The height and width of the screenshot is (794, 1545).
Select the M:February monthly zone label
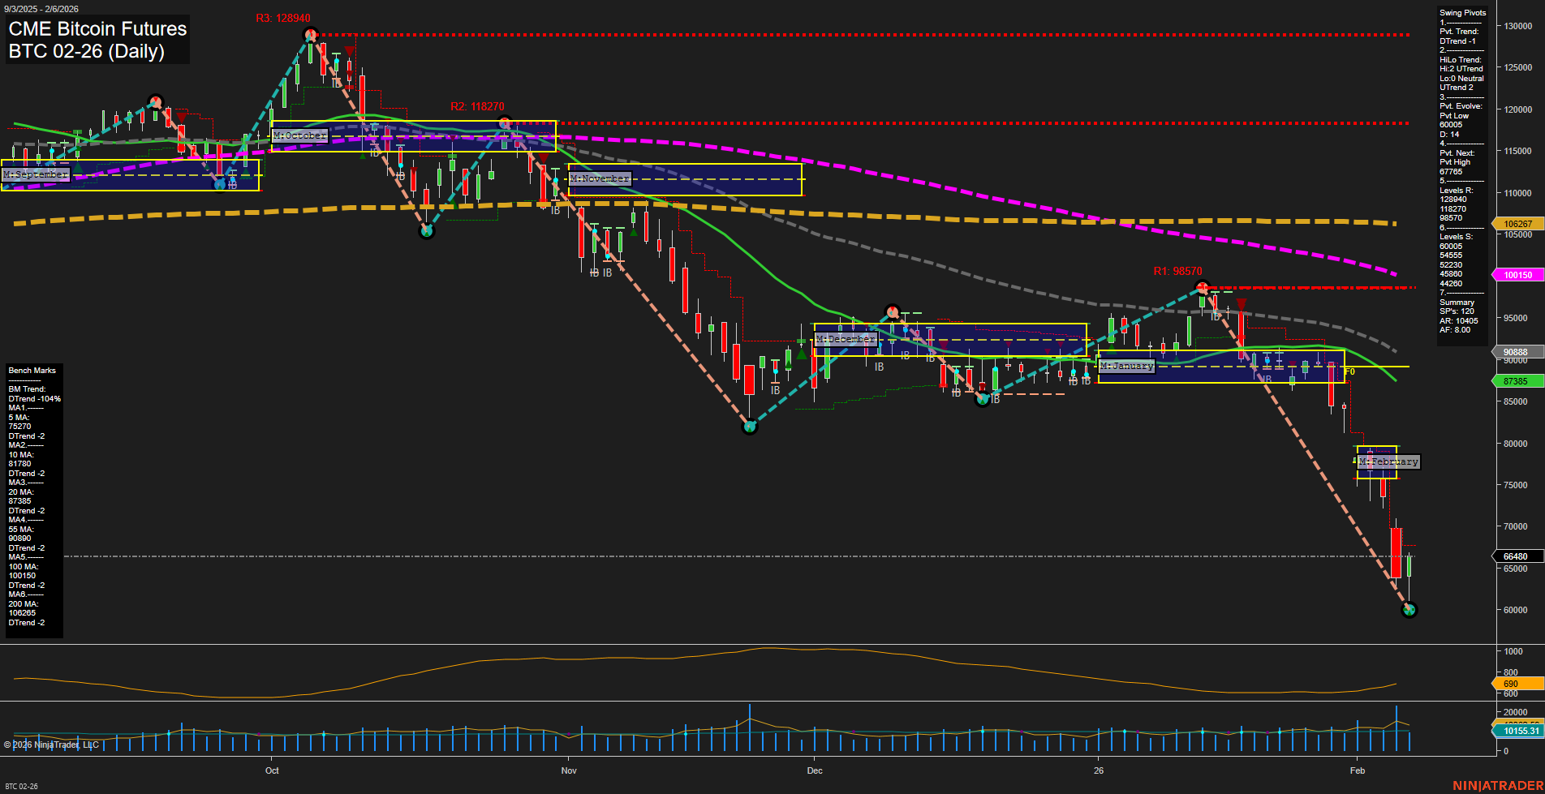(1388, 461)
